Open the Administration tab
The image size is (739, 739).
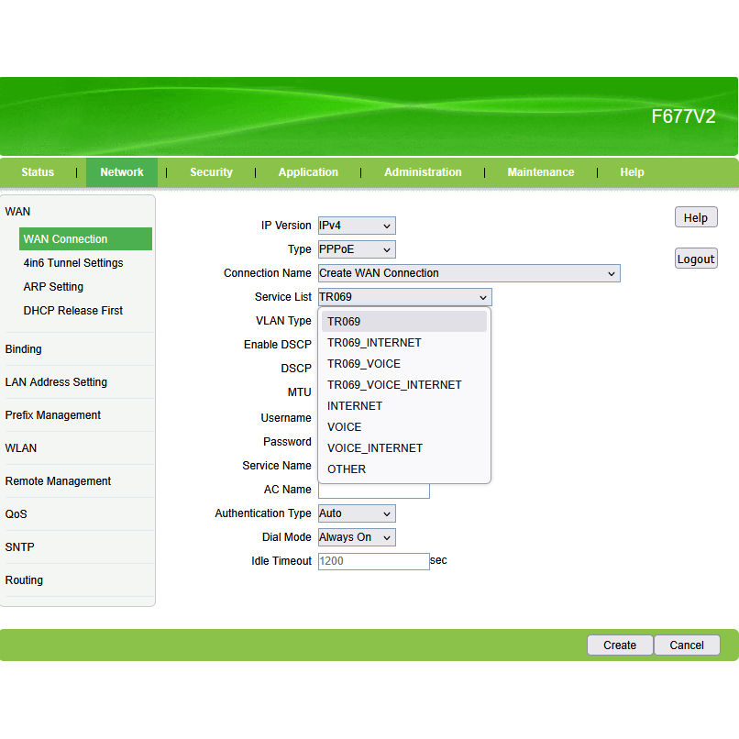click(x=423, y=172)
